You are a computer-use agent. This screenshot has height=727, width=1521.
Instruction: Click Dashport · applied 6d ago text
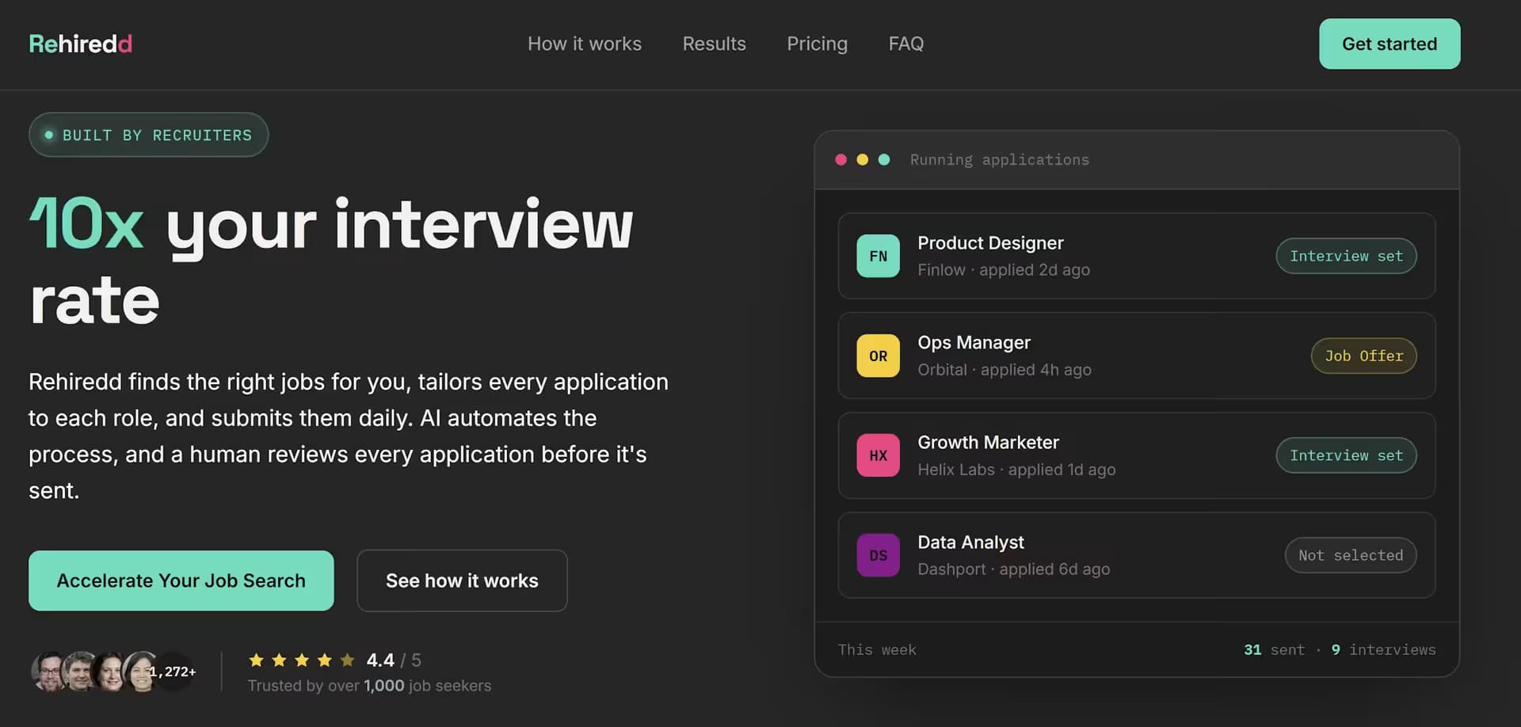(x=1014, y=569)
